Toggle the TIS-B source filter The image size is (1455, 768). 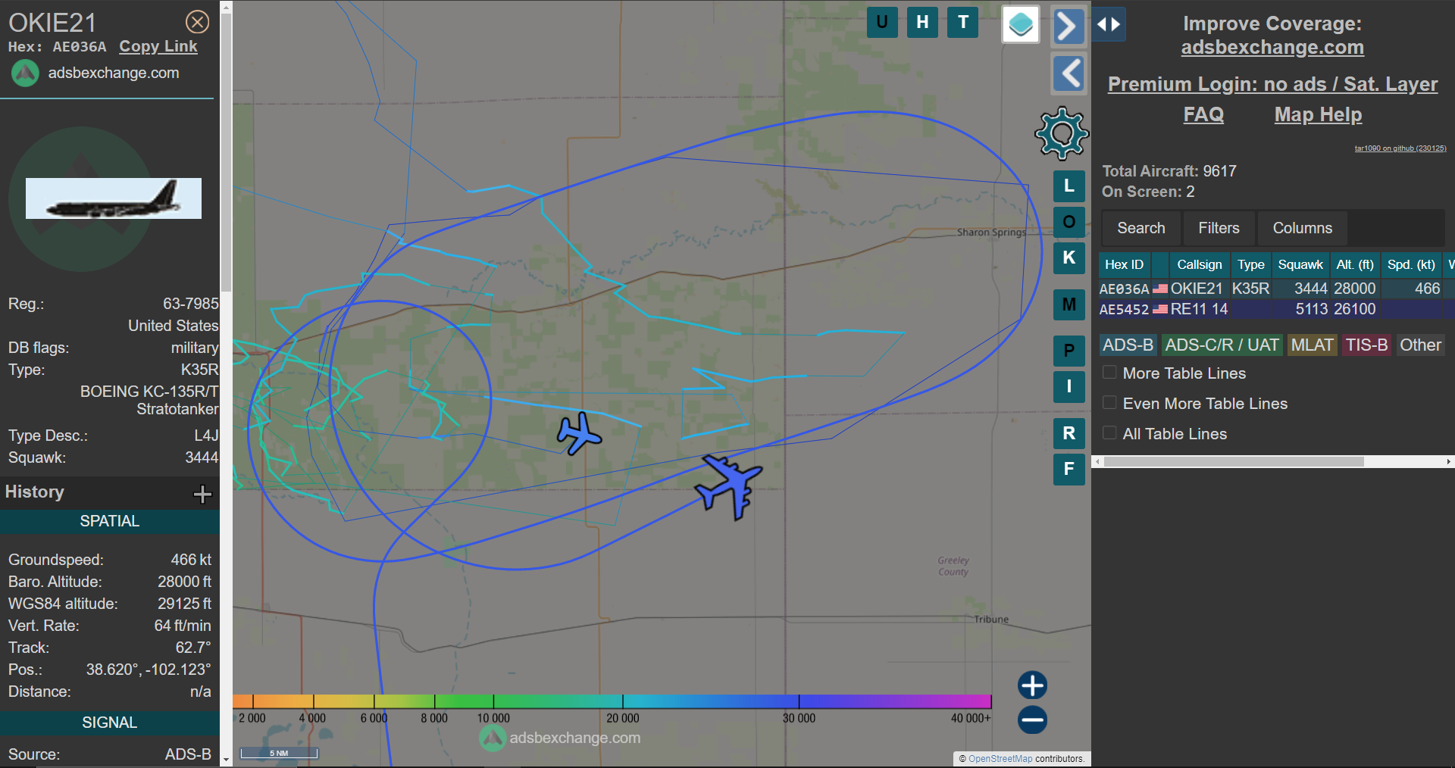[1366, 345]
